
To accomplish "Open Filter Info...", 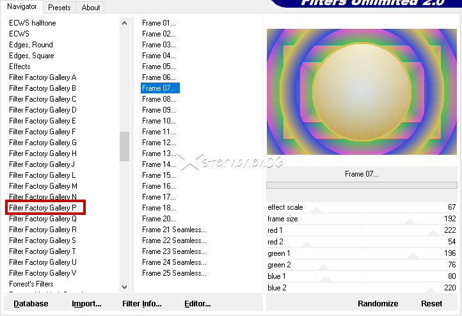I will pyautogui.click(x=141, y=304).
